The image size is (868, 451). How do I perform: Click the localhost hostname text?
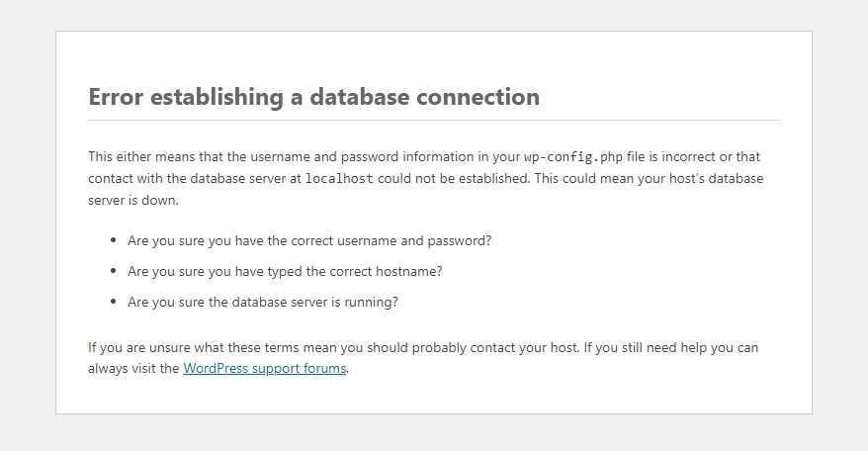coord(339,179)
